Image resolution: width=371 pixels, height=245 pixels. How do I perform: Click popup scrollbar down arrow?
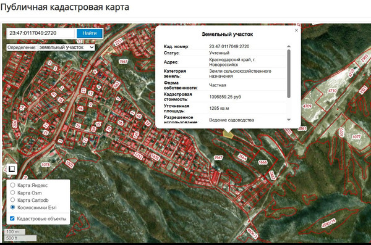tap(289, 120)
